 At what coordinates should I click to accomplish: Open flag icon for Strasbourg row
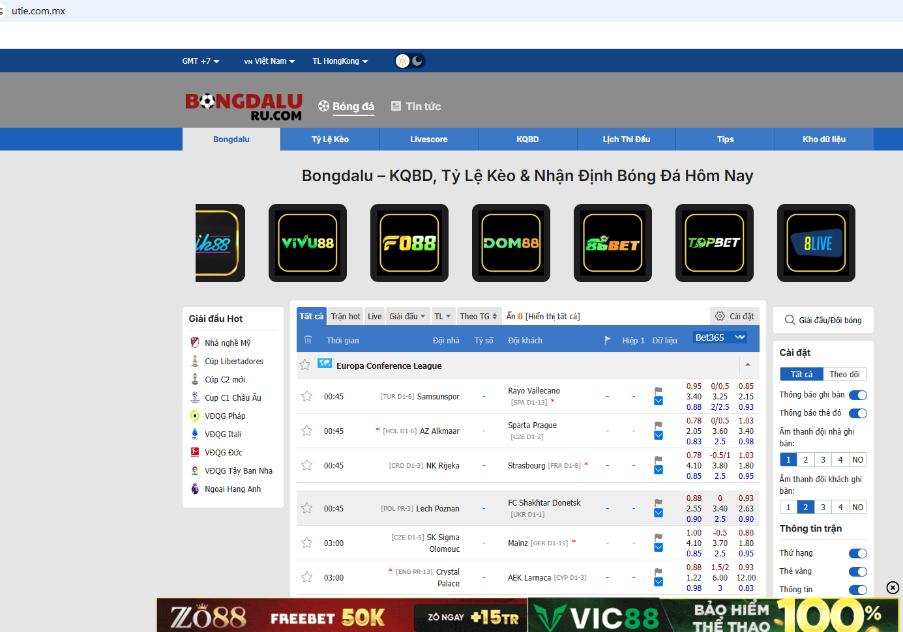[659, 459]
